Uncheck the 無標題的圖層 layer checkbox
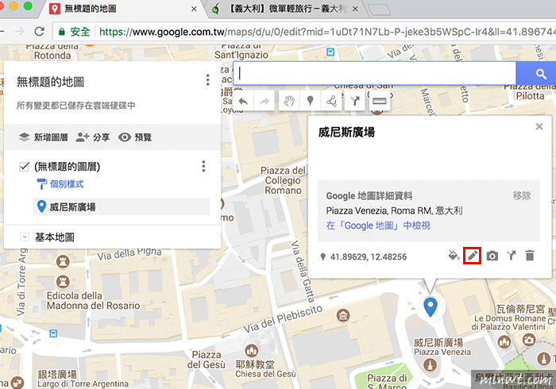Viewport: 556px width, 389px height. click(24, 166)
